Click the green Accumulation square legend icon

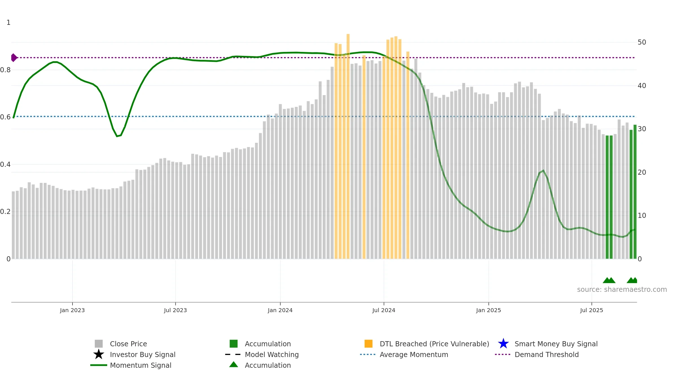point(234,344)
